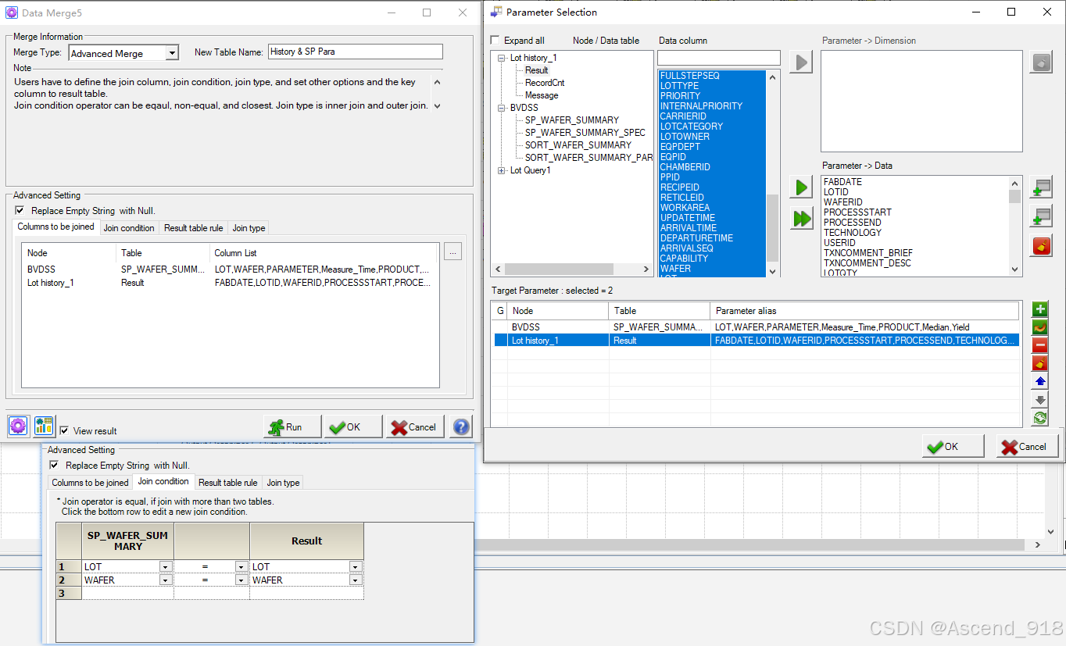Open the LOT dropdown in join condition row 1
The height and width of the screenshot is (646, 1066).
coord(165,566)
